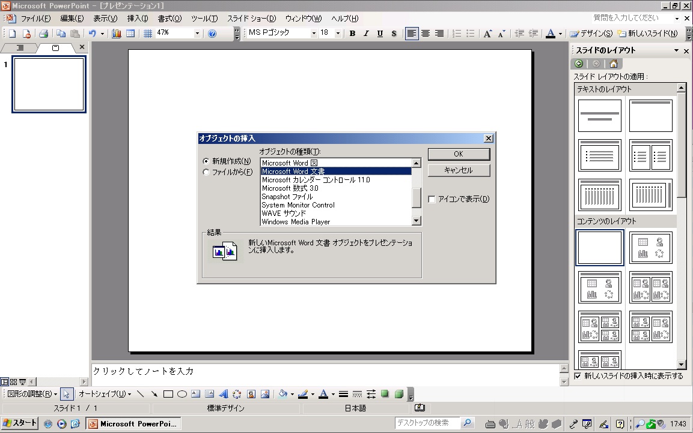The image size is (693, 433).
Task: Apply bulleted list formatting
Action: (471, 34)
